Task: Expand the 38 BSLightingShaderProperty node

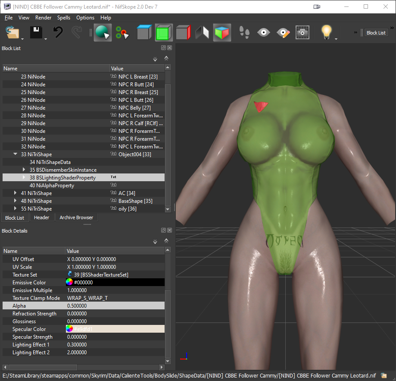Action: pyautogui.click(x=24, y=177)
